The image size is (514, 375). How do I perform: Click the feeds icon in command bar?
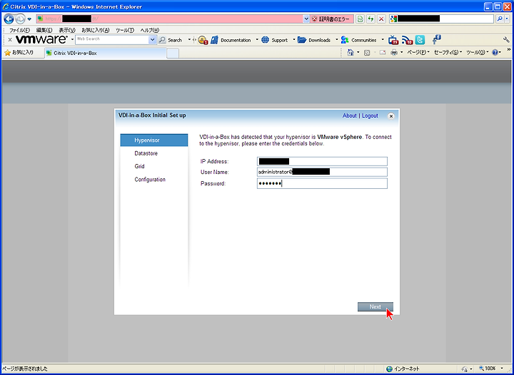point(367,52)
